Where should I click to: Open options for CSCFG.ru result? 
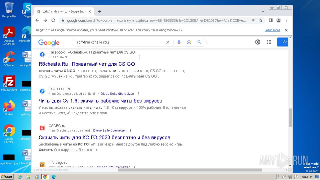pos(131,130)
